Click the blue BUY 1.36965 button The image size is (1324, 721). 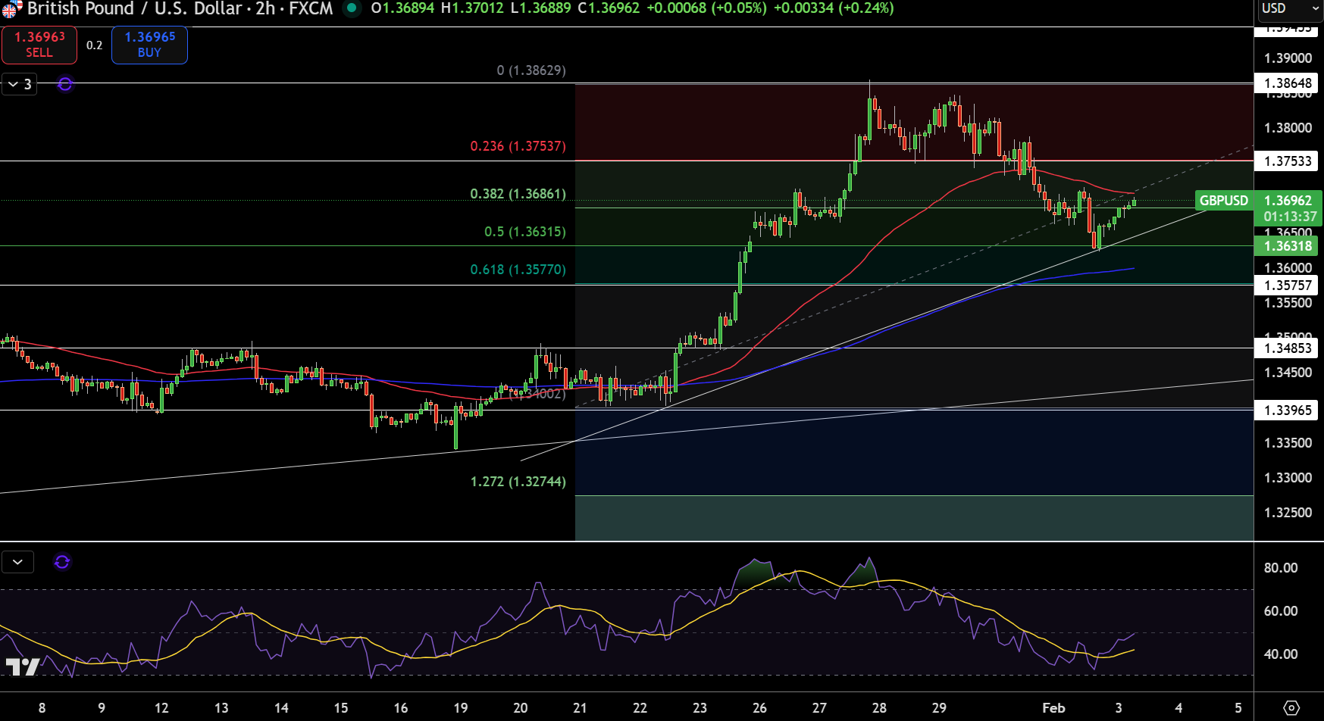click(x=149, y=45)
